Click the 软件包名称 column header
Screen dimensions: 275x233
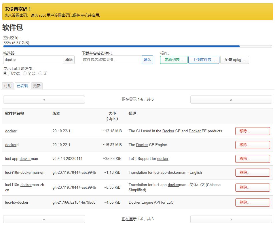tap(15, 114)
